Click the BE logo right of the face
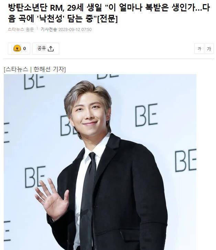 146,115
